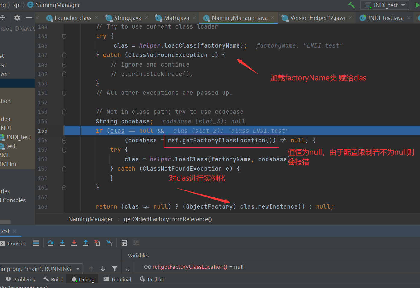Click Step Out debug button
The height and width of the screenshot is (288, 420).
pos(86,243)
